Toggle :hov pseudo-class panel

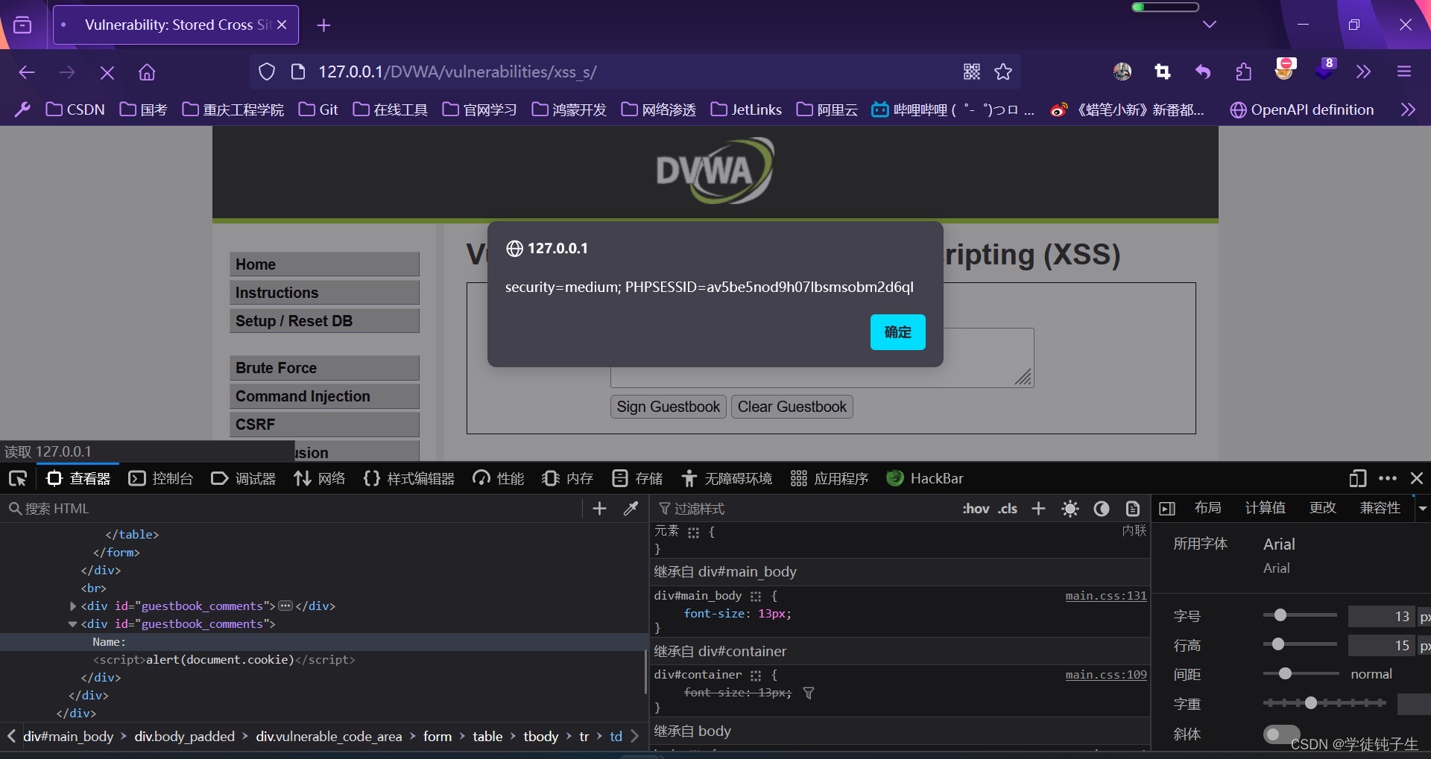[x=976, y=509]
